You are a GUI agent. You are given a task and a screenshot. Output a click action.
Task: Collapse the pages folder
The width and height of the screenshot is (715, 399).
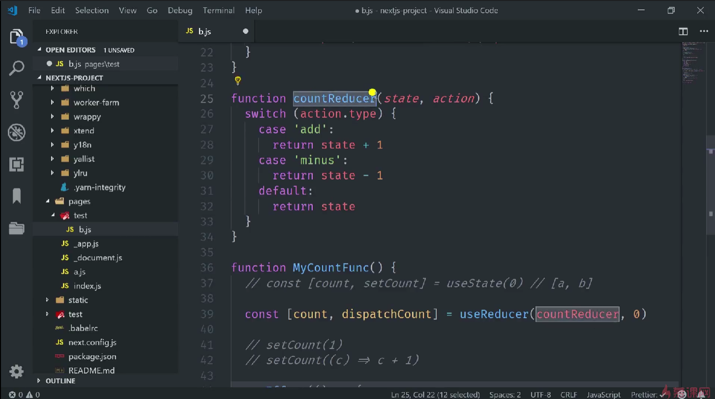coord(79,202)
